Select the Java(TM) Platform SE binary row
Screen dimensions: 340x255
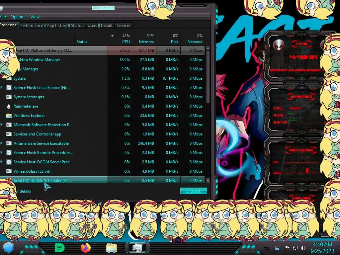[102, 50]
